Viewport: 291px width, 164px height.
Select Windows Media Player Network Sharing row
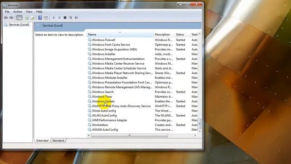pyautogui.click(x=122, y=73)
